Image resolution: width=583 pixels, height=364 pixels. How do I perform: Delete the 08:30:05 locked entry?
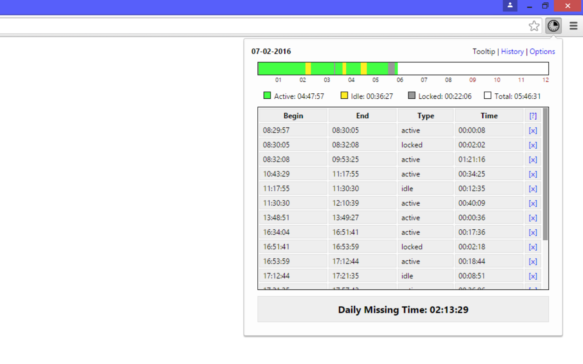(x=533, y=145)
